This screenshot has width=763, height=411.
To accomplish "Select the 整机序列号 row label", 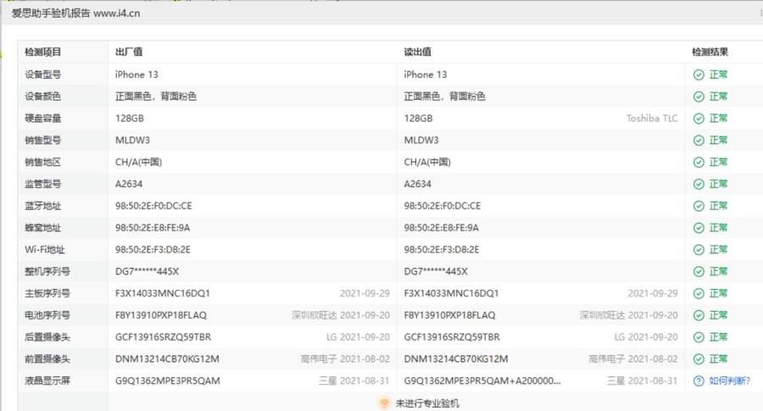I will click(47, 271).
